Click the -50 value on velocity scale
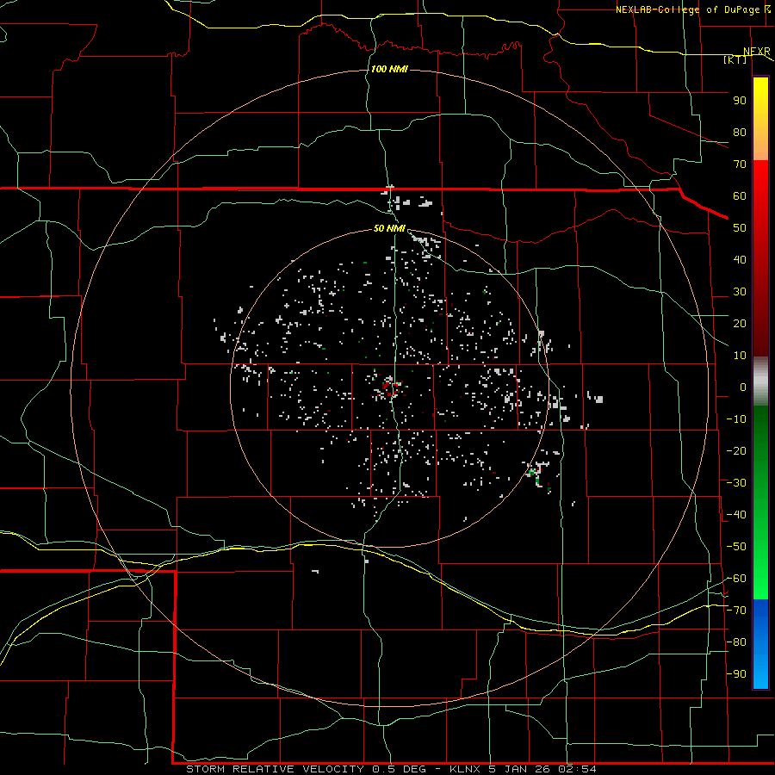Screen dimensions: 775x775 (x=736, y=547)
